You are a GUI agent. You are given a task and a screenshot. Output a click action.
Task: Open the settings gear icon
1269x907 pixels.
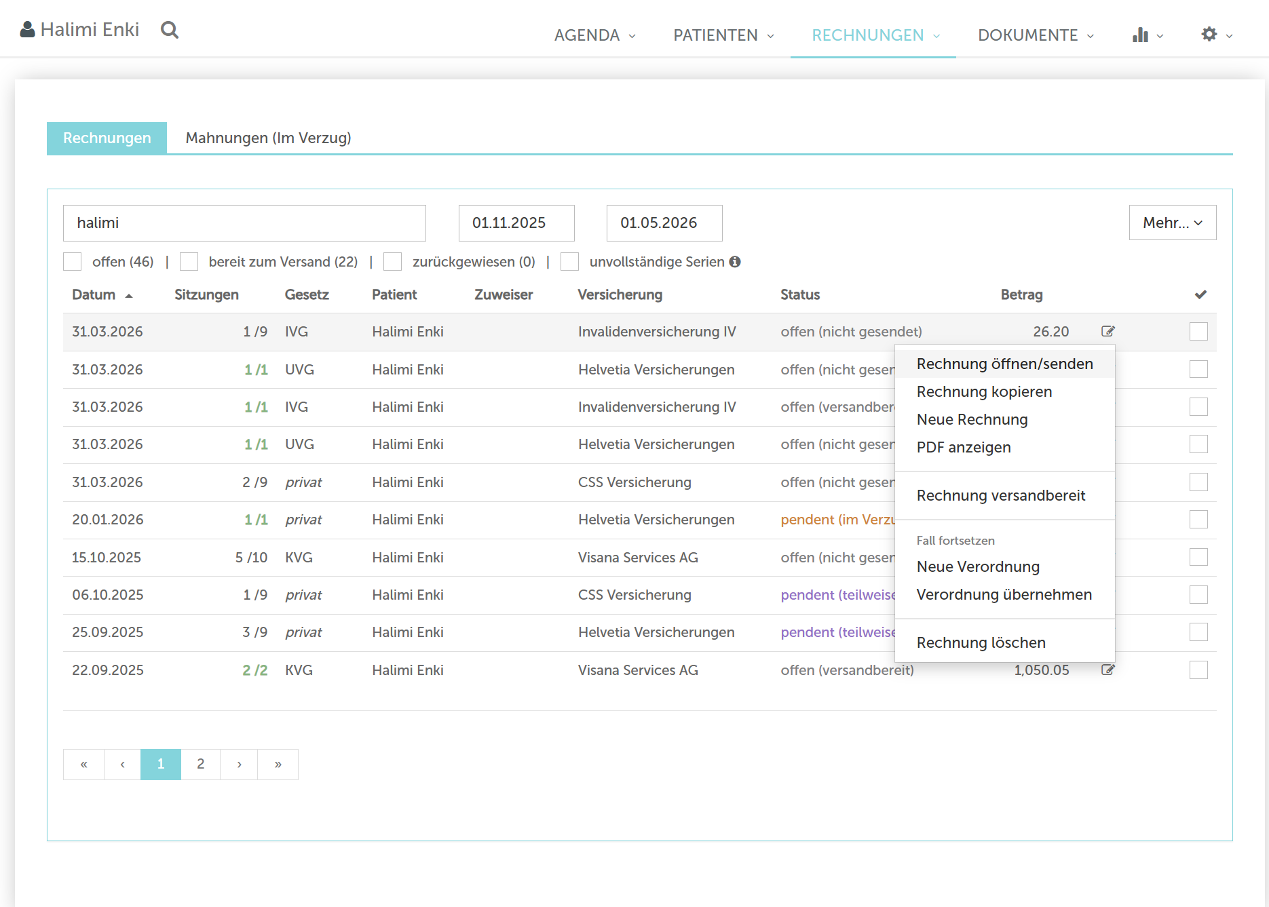tap(1209, 35)
